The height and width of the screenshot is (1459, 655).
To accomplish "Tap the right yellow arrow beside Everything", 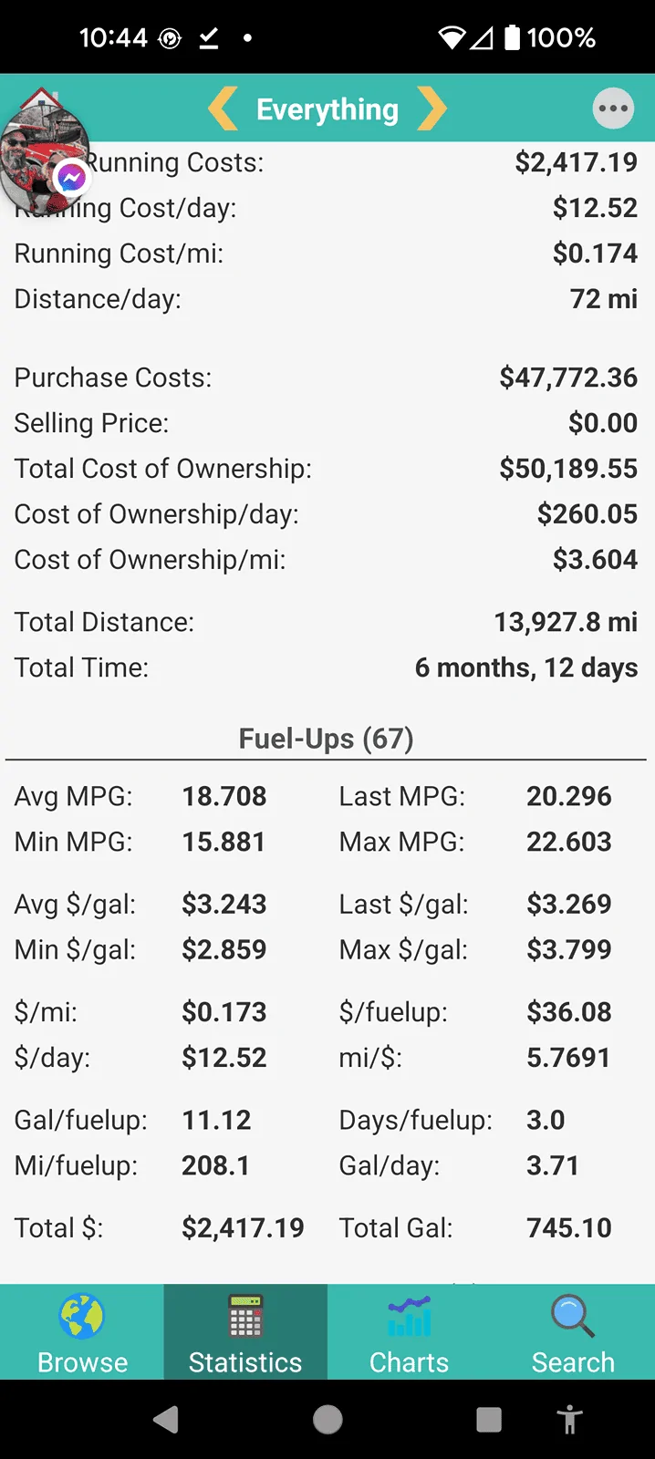I will click(432, 109).
